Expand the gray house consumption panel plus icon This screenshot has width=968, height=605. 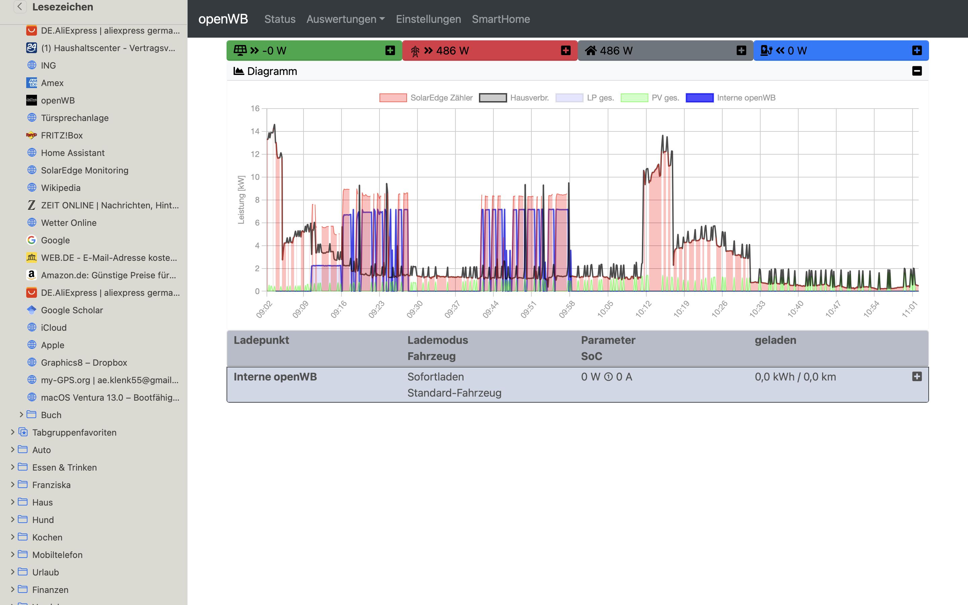(741, 50)
